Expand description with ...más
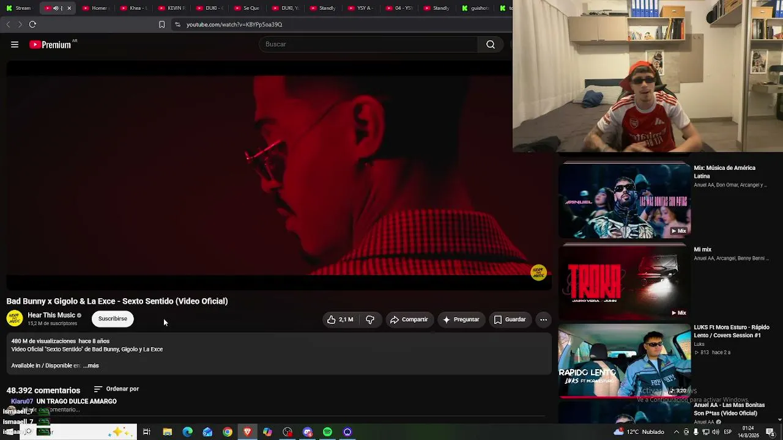The height and width of the screenshot is (440, 783). (91, 365)
